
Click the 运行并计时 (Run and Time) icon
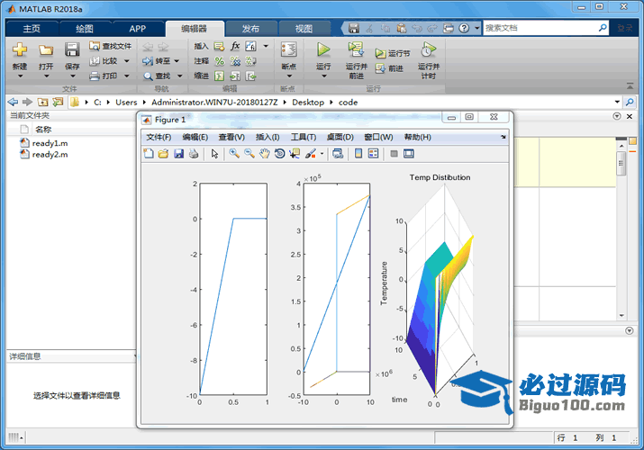click(428, 49)
